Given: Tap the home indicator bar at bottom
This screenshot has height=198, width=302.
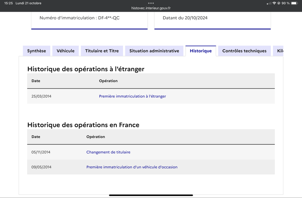Looking at the screenshot, I should tap(151, 195).
